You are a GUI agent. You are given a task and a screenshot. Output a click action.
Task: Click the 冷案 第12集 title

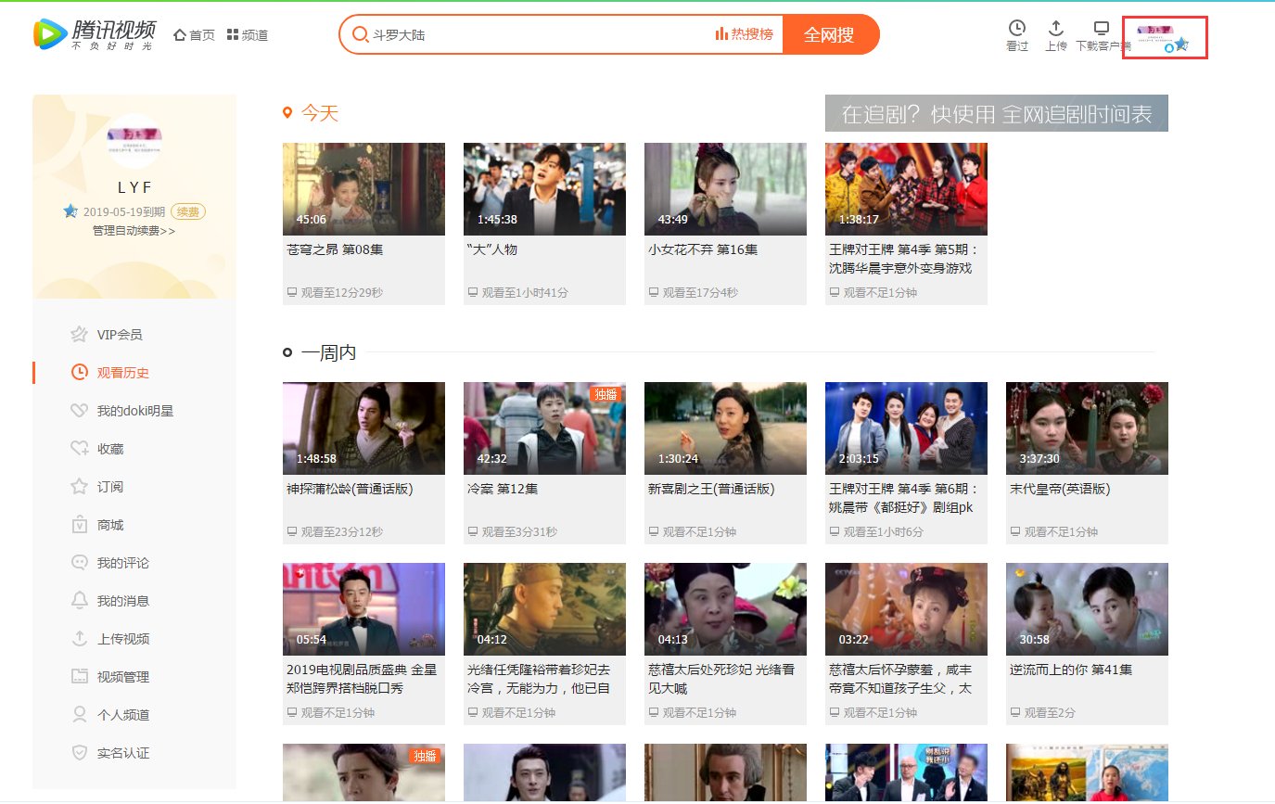[503, 489]
